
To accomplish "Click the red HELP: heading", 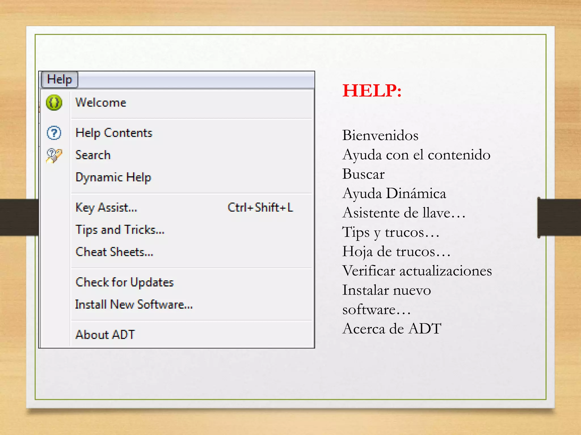I will point(372,90).
